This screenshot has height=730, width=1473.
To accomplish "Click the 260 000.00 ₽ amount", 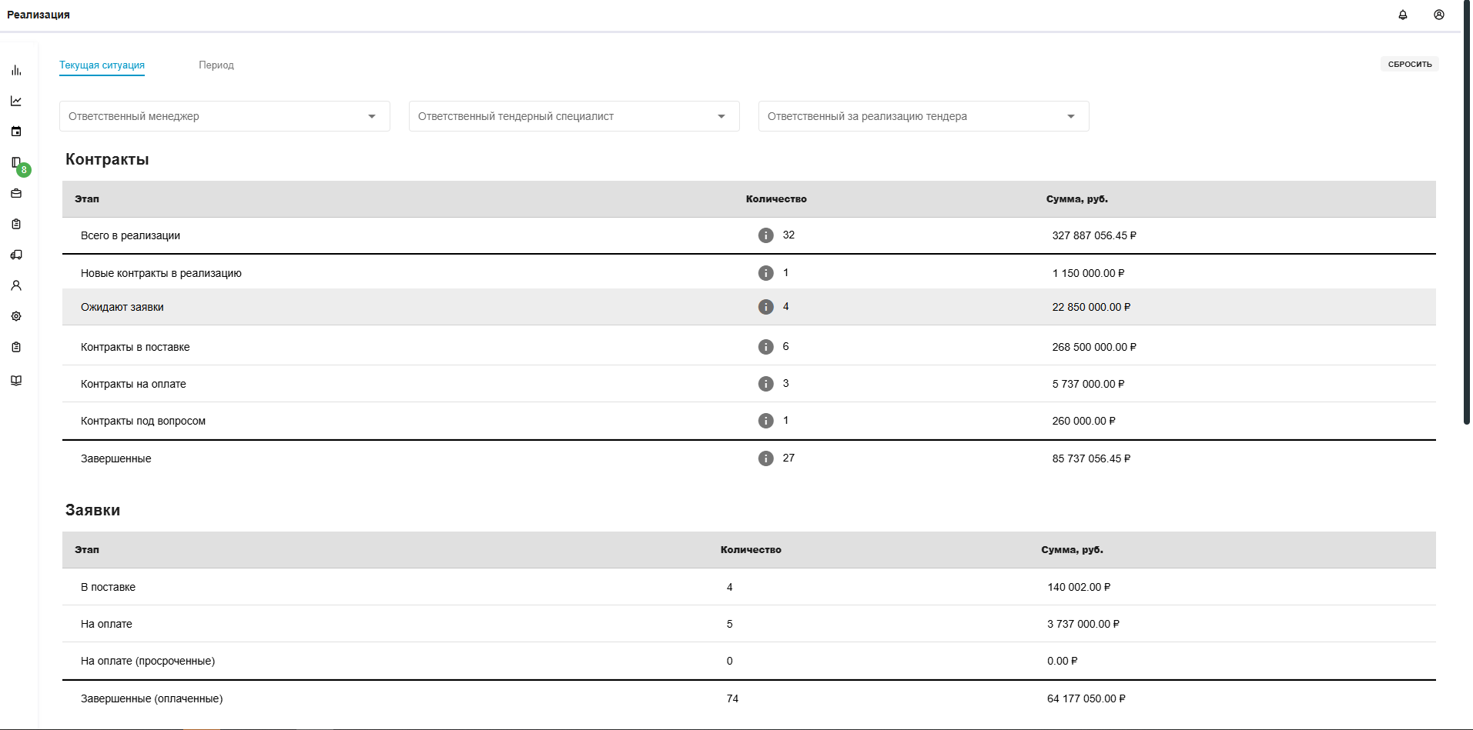I will pos(1083,421).
